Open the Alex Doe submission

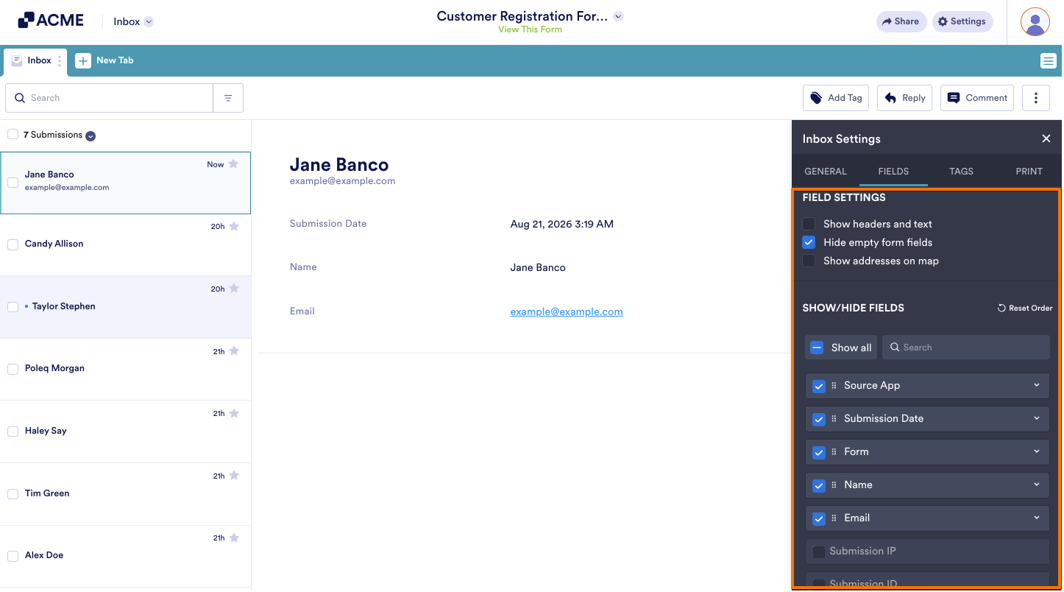(x=125, y=556)
